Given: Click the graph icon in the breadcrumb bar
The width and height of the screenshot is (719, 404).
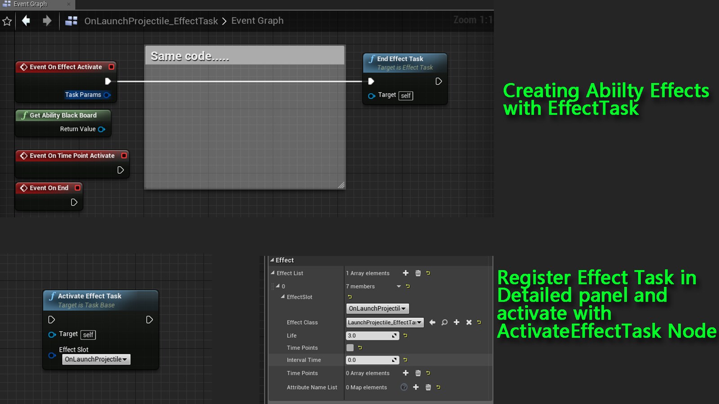Looking at the screenshot, I should pyautogui.click(x=71, y=21).
